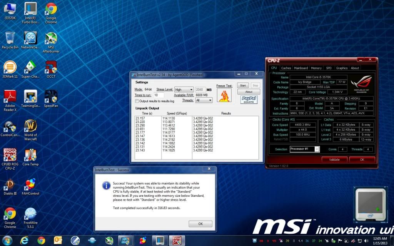Open OCCT desktop shortcut
394x246 pixels.
[x=51, y=69]
